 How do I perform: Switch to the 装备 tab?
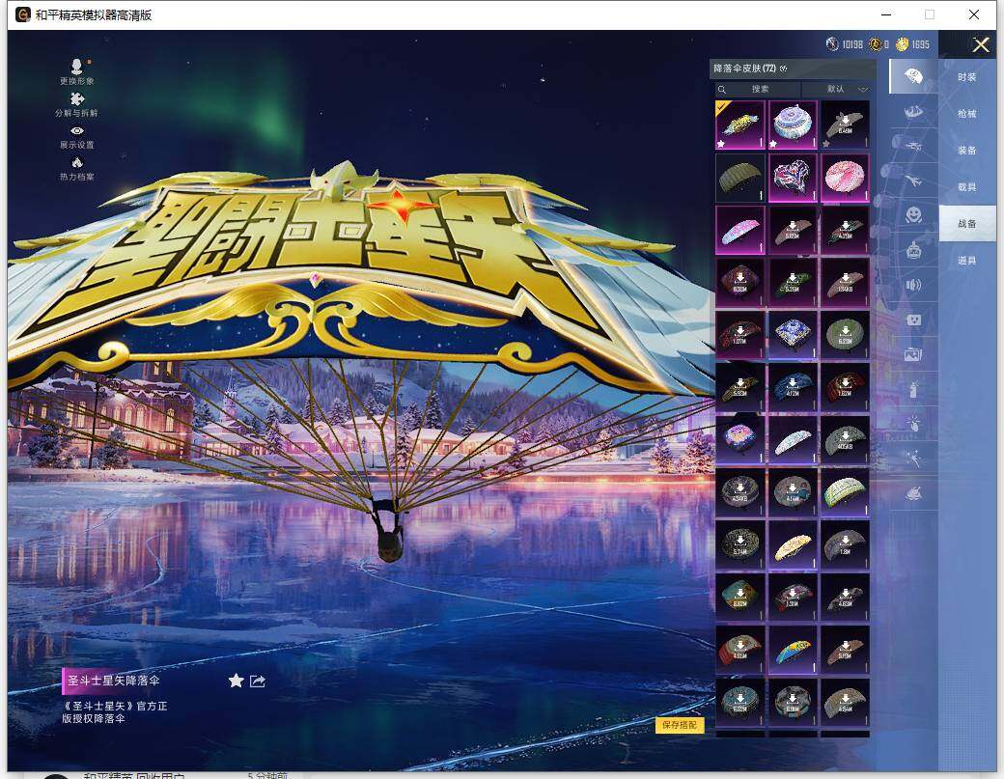coord(967,150)
